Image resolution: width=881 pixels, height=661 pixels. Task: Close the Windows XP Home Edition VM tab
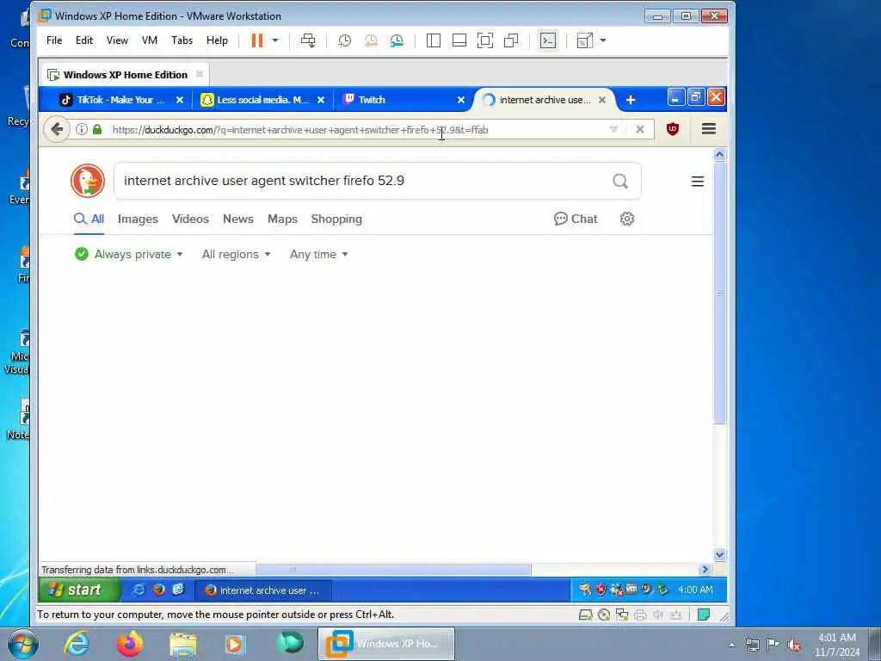tap(200, 74)
